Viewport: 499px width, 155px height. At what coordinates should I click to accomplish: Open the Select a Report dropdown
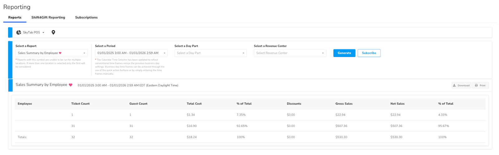[51, 53]
